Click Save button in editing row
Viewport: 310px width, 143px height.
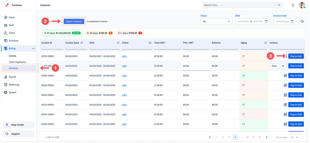(274, 66)
